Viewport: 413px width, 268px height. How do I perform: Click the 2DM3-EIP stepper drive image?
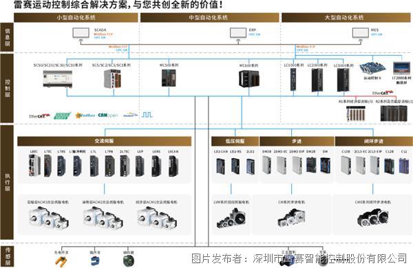[x=297, y=165]
